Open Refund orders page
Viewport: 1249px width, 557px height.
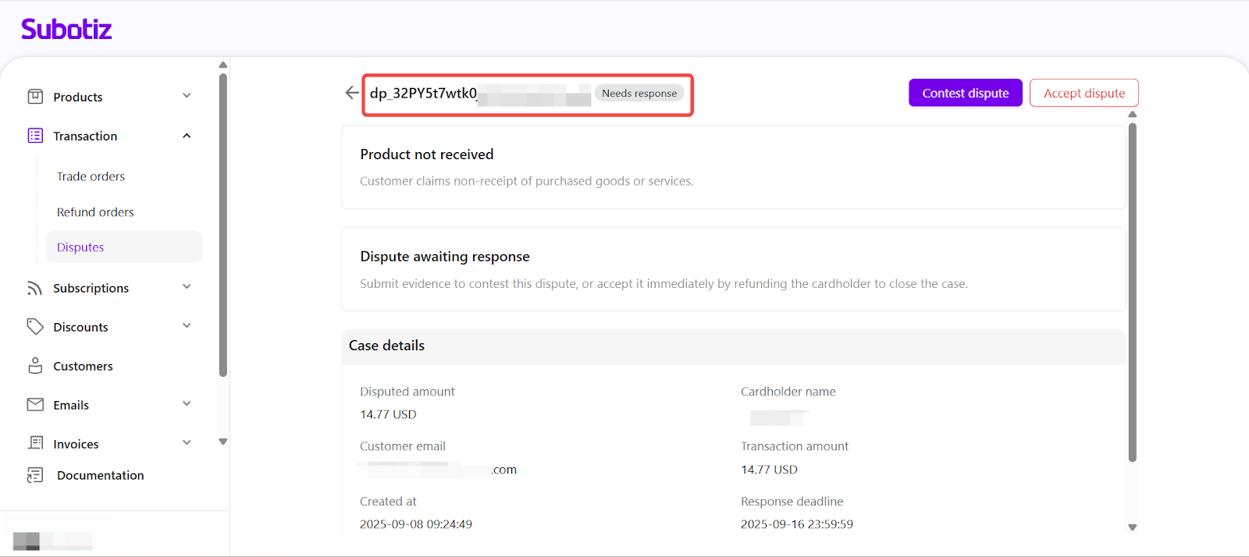tap(95, 212)
